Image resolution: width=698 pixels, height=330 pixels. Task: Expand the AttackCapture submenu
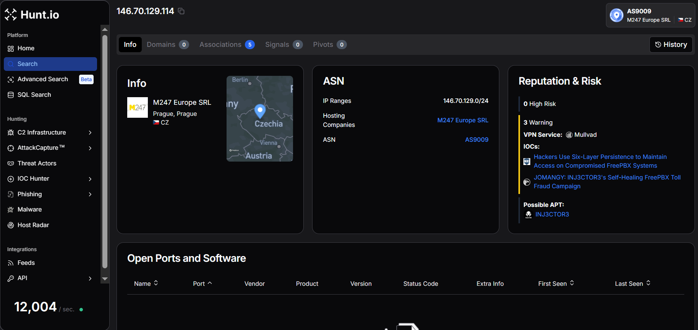coord(90,148)
